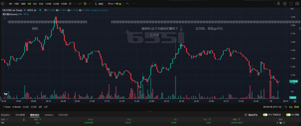Select the 1分 interval

[x=30, y=4]
